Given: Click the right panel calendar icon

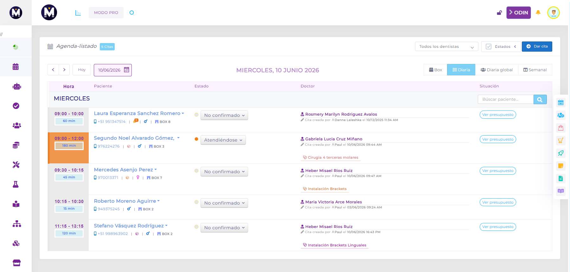Looking at the screenshot, I should click(561, 103).
